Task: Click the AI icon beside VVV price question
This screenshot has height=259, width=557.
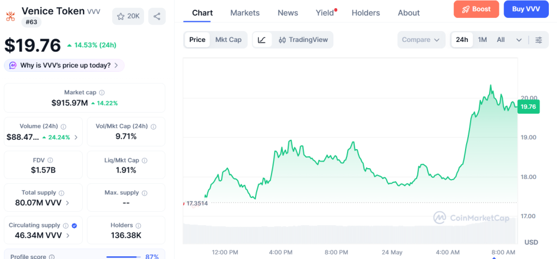Action: tap(13, 65)
